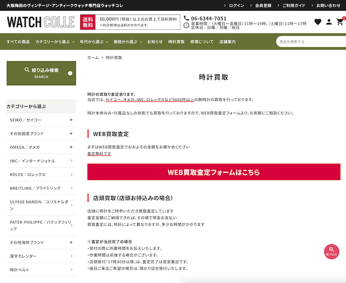Screen dimensions: 346x283
Task: Click the 10,000円(税抜)以上 free shipping notice
Action: tap(138, 20)
